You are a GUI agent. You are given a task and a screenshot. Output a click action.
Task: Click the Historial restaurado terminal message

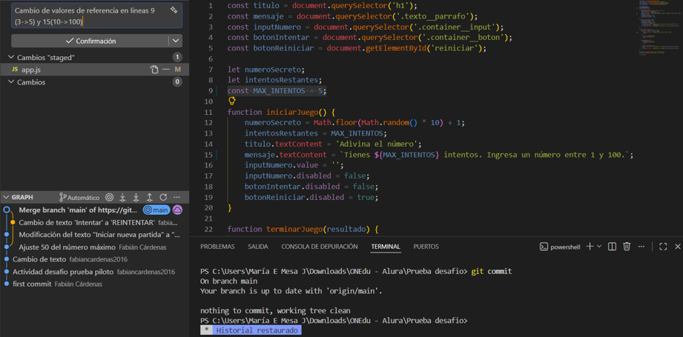(x=257, y=330)
